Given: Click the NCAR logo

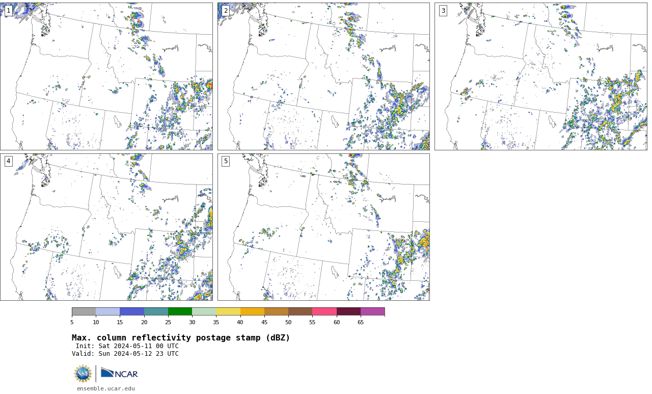Looking at the screenshot, I should 119,373.
